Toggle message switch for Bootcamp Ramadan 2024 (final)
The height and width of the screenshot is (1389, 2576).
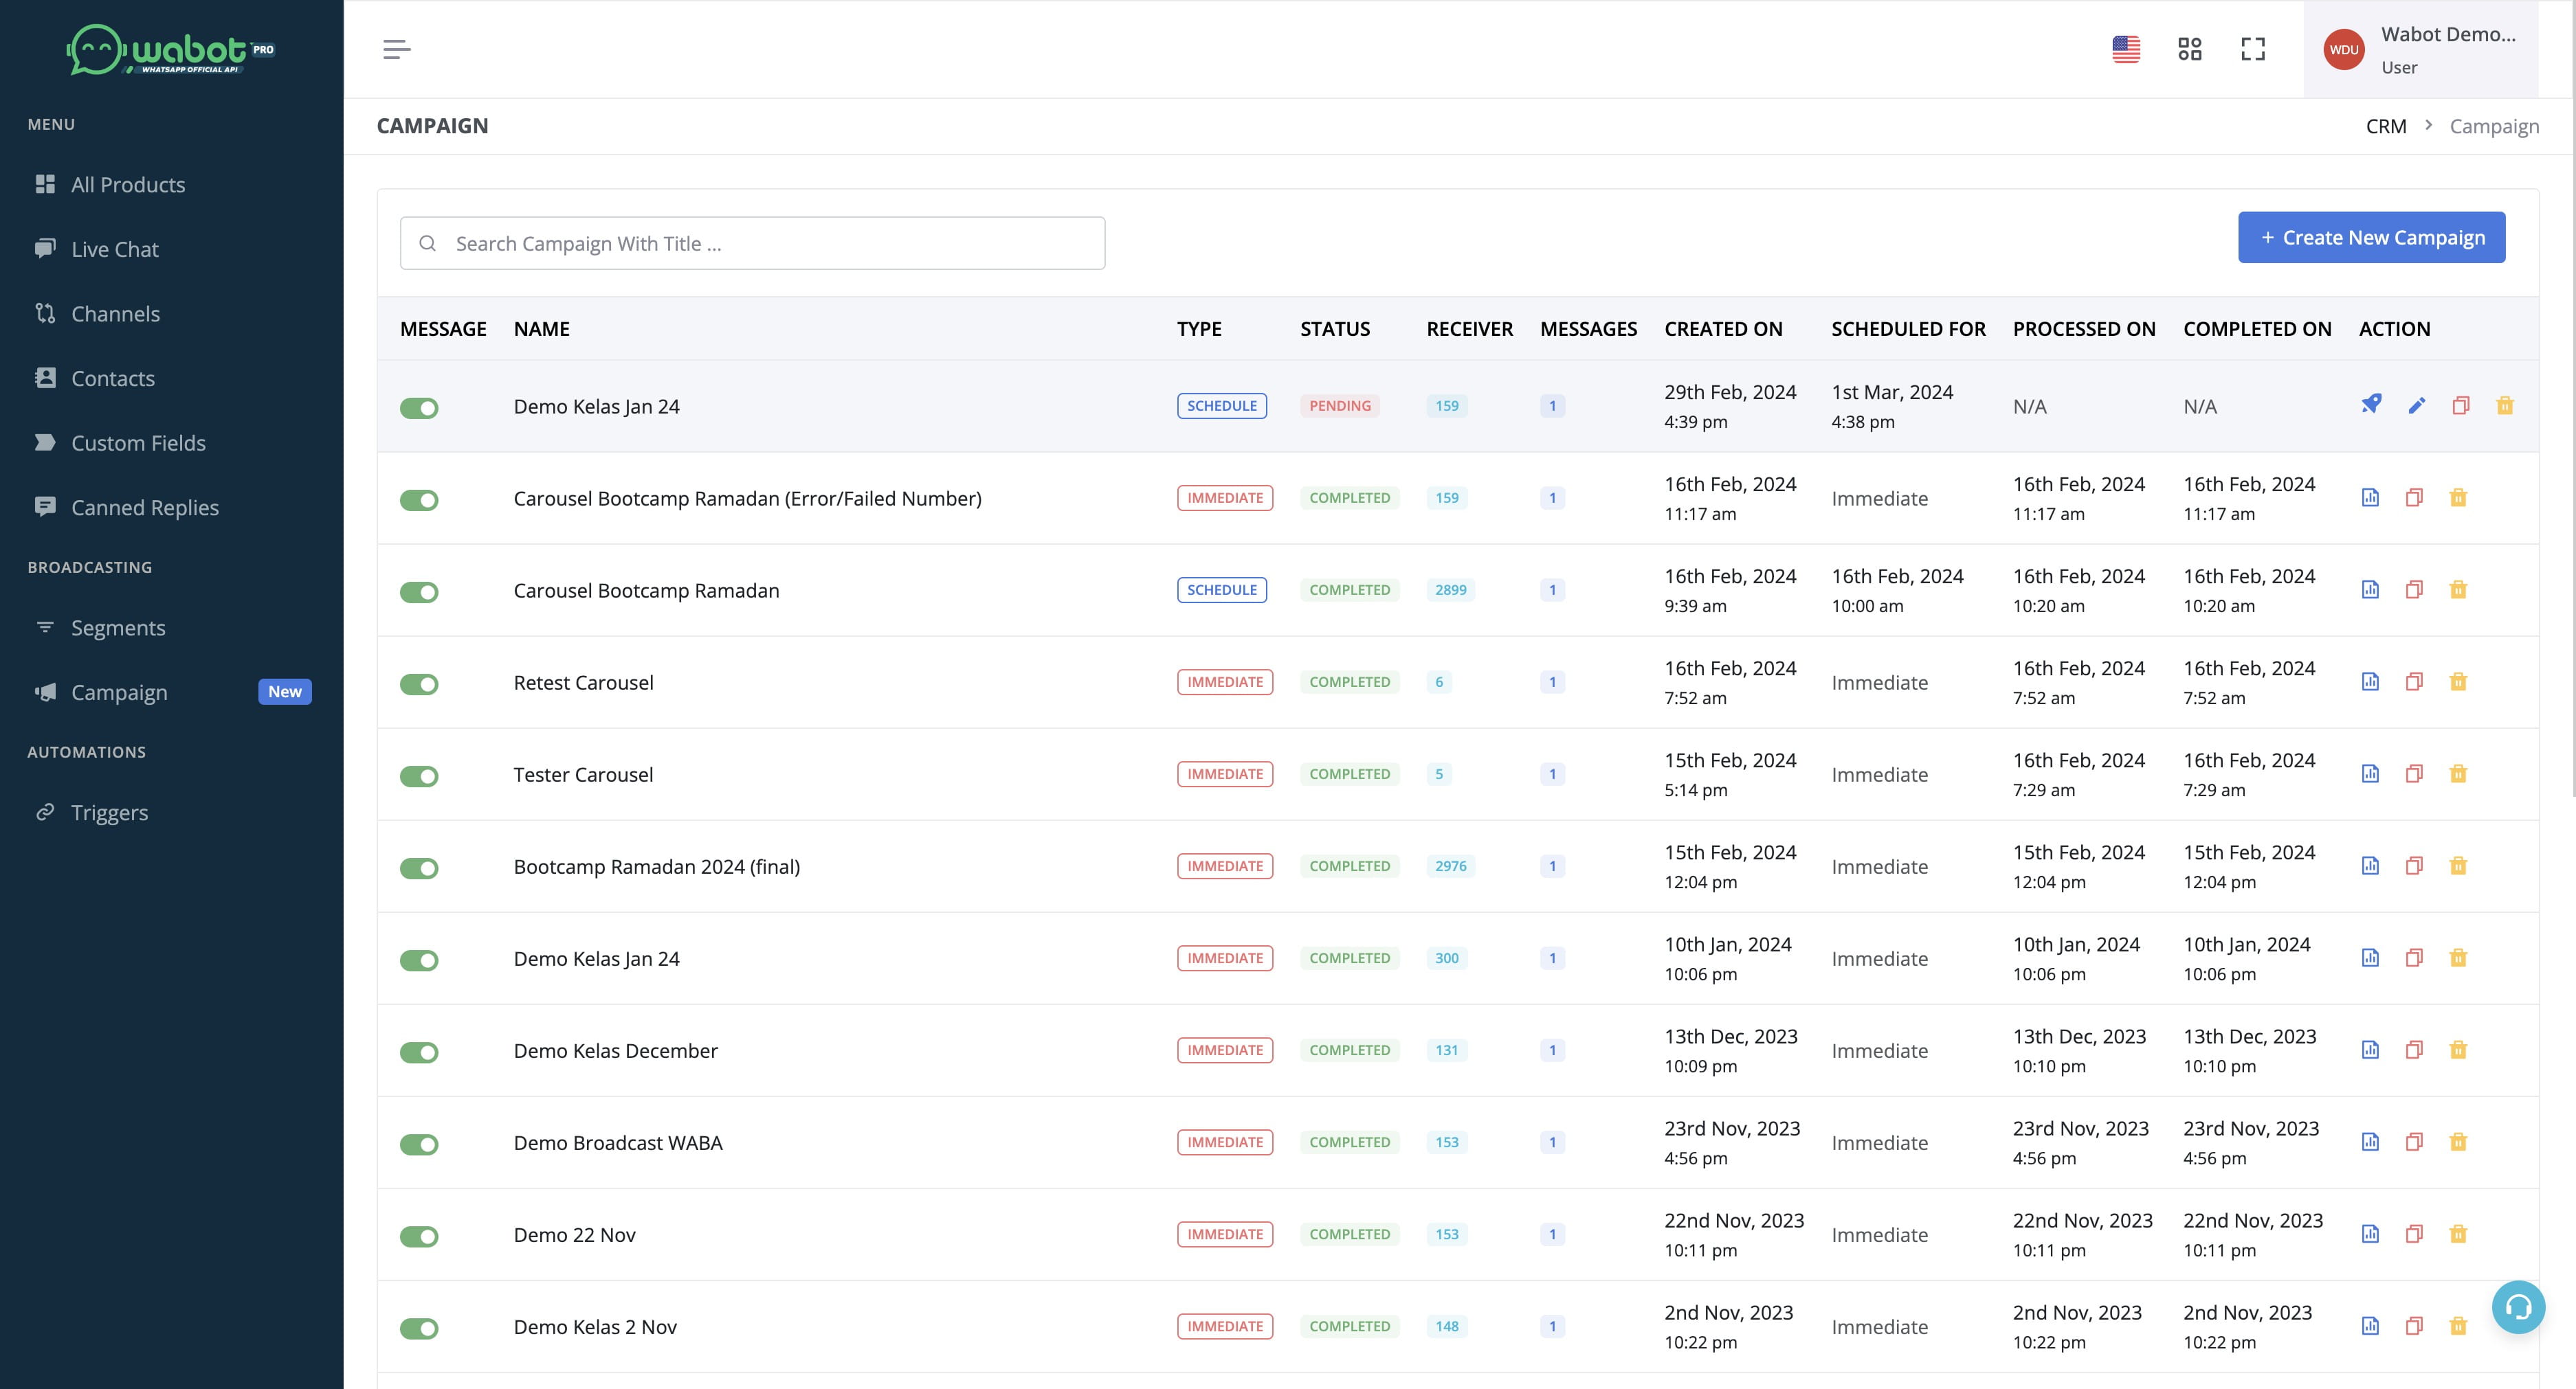click(419, 868)
